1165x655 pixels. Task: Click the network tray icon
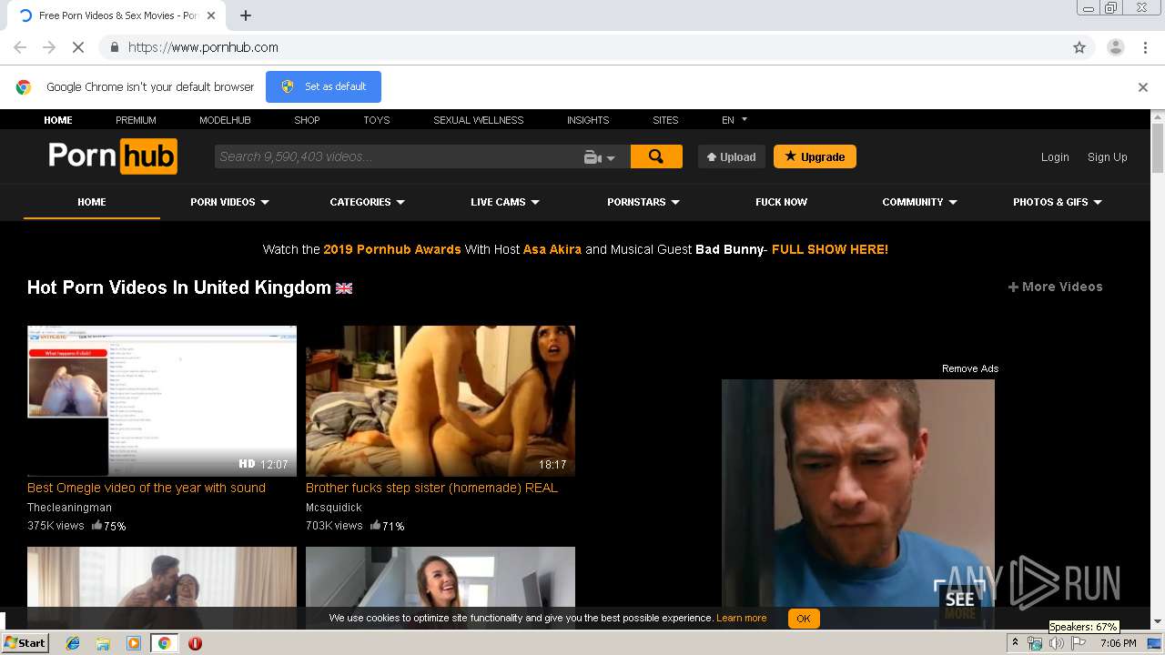pos(1035,643)
